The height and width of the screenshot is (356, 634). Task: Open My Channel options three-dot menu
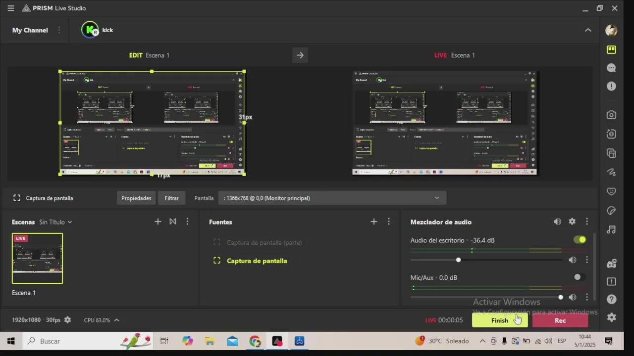[x=59, y=30]
